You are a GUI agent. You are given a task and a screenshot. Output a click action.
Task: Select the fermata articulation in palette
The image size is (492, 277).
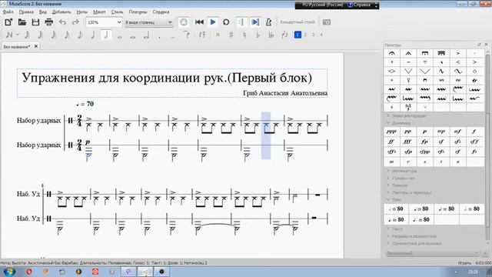click(392, 53)
